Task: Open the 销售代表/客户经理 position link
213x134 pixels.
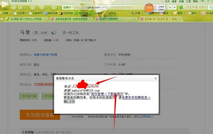Action: pyautogui.click(x=45, y=55)
